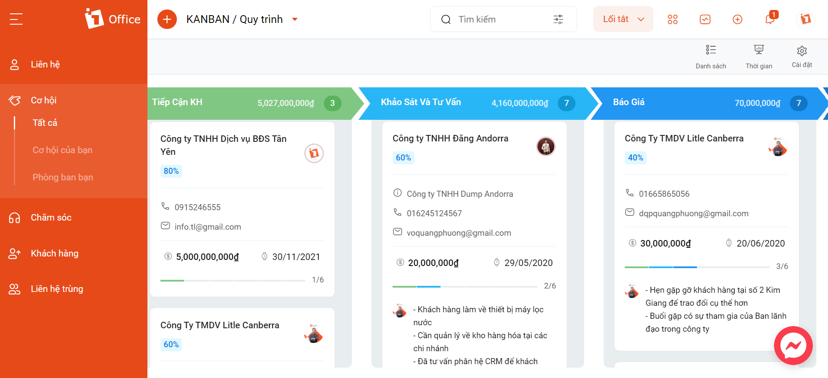
Task: Collapse the sidebar with hamburger menu icon
Action: point(16,19)
